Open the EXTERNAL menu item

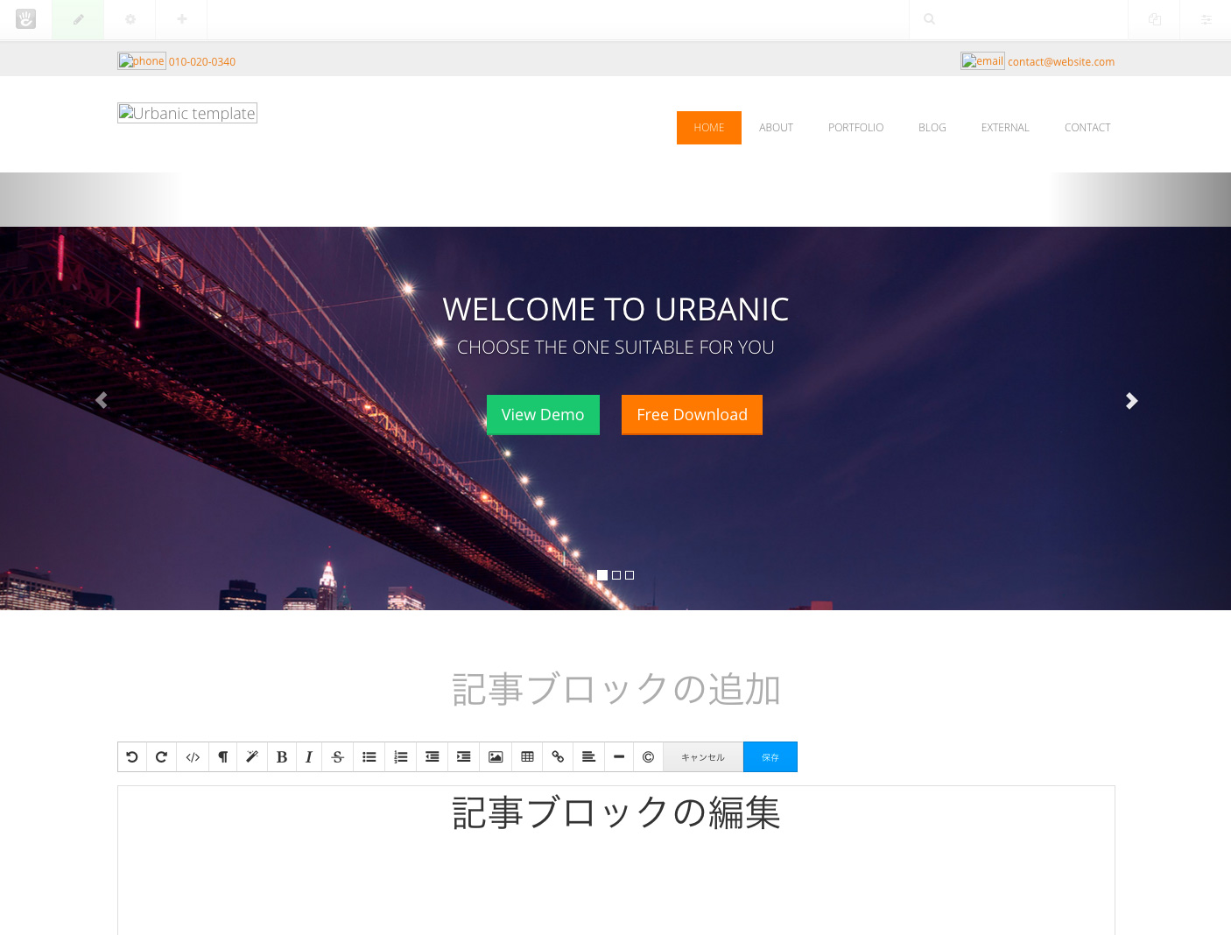coord(1005,128)
